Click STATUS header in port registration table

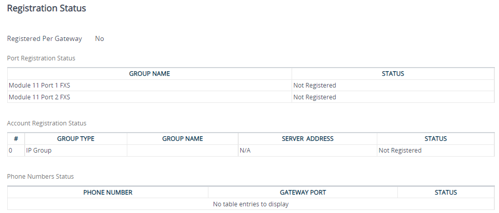tap(393, 74)
